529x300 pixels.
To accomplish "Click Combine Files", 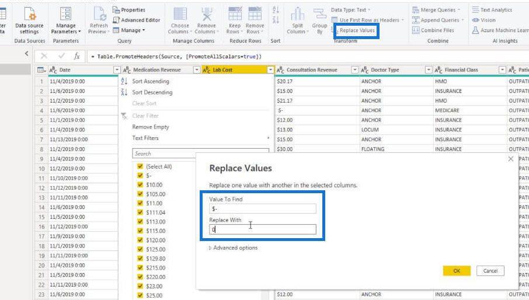I will point(433,30).
